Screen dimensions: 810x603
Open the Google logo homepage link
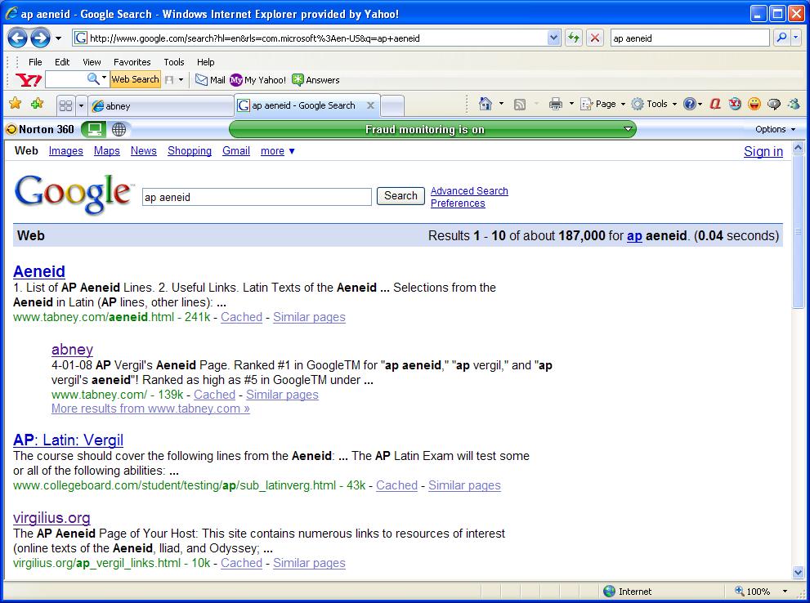[x=74, y=194]
